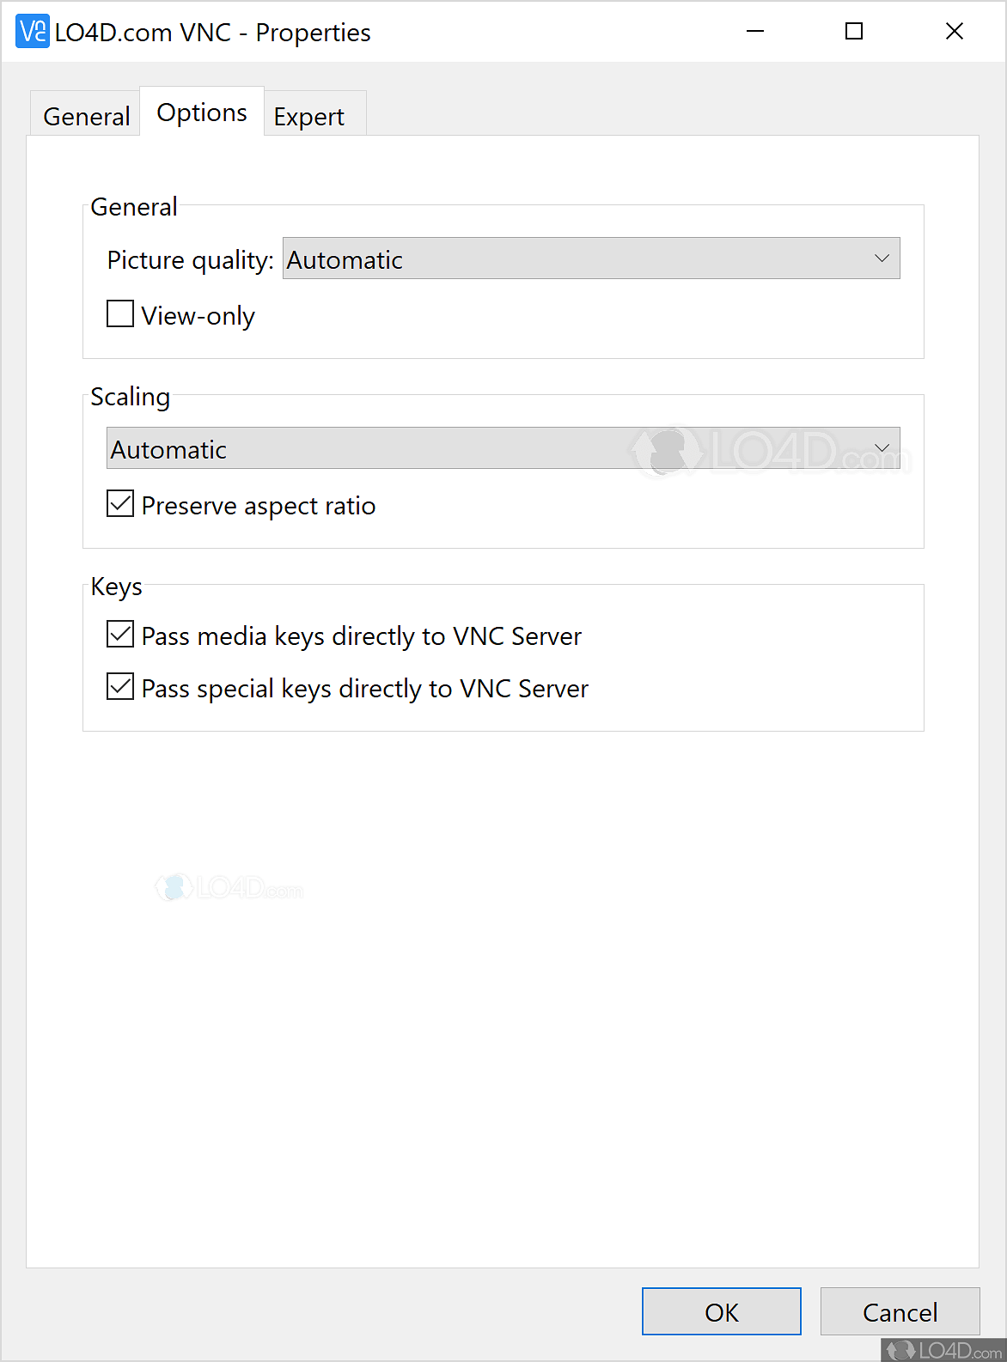Disable passing media keys to VNC Server
Image resolution: width=1007 pixels, height=1362 pixels.
(119, 635)
